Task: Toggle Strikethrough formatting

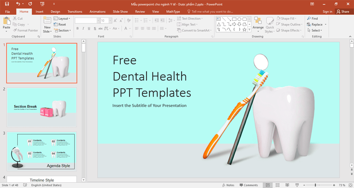Action: pyautogui.click(x=100, y=28)
